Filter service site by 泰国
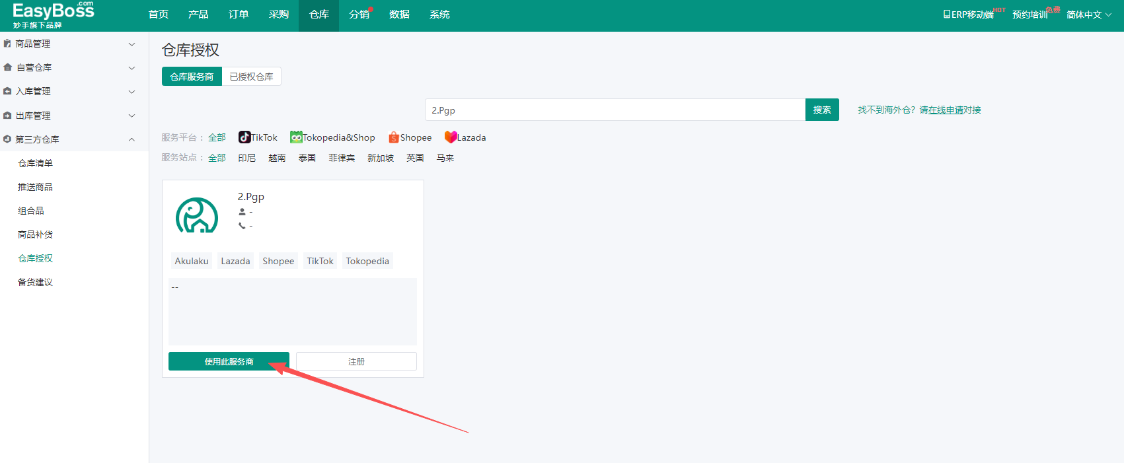1124x463 pixels. tap(307, 158)
